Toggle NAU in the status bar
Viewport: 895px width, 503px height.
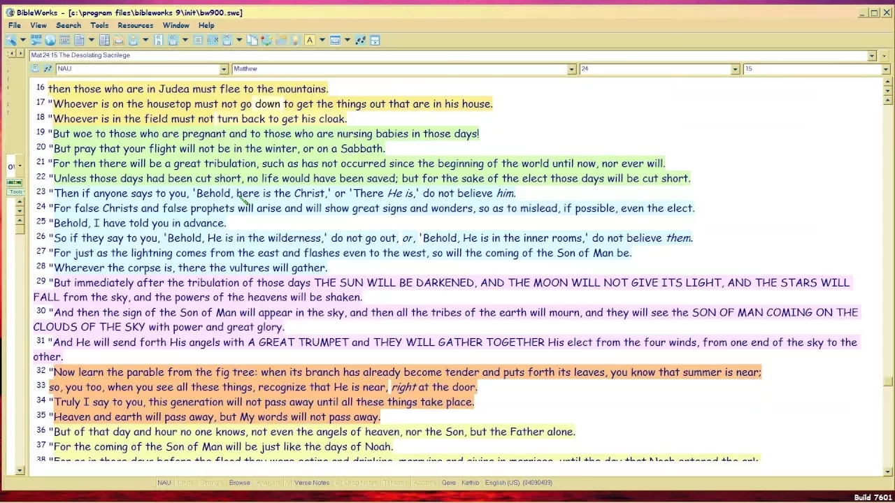tap(164, 483)
